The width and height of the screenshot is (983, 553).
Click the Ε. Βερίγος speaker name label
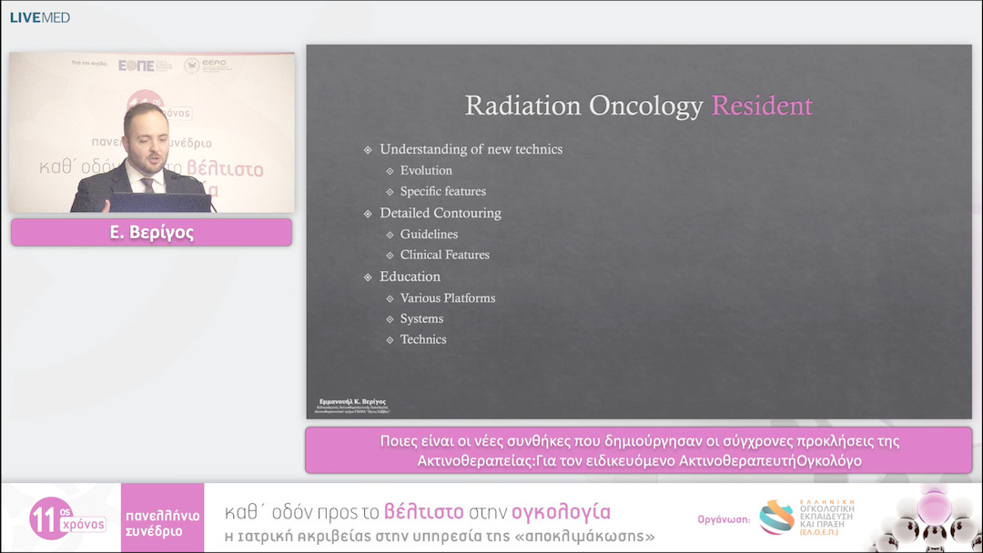(x=151, y=233)
